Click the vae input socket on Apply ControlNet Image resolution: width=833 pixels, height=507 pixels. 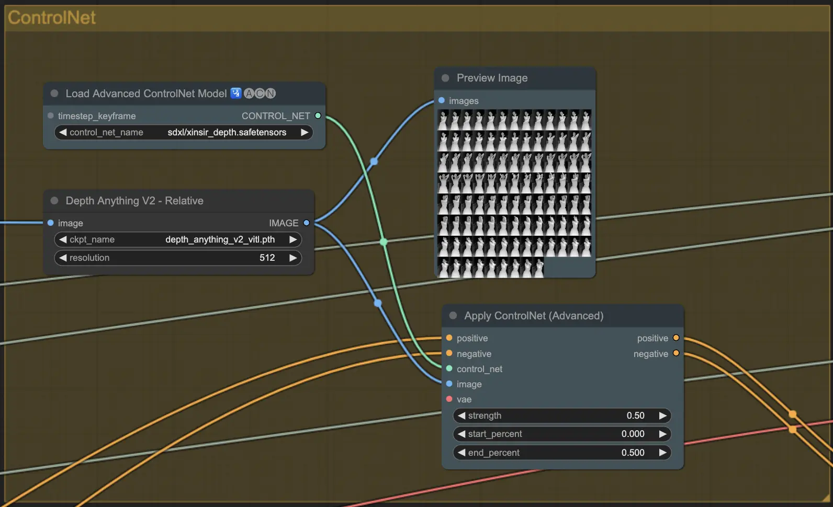(449, 399)
